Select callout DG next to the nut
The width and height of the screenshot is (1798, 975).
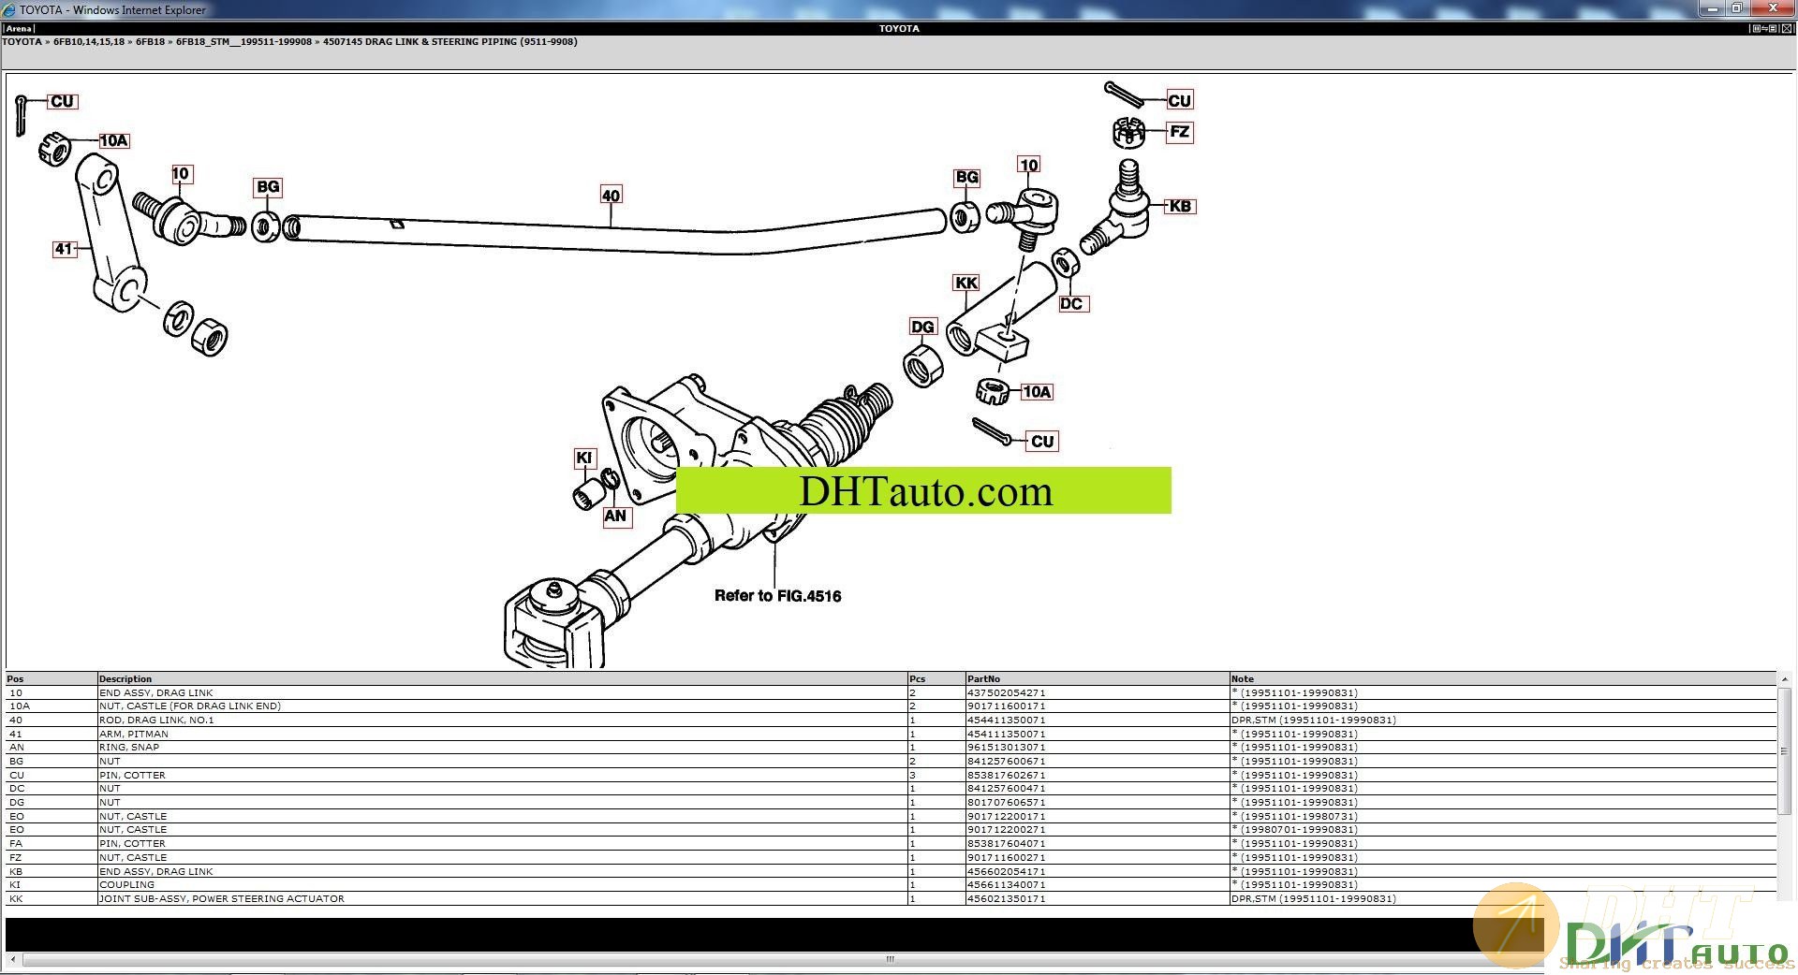922,327
